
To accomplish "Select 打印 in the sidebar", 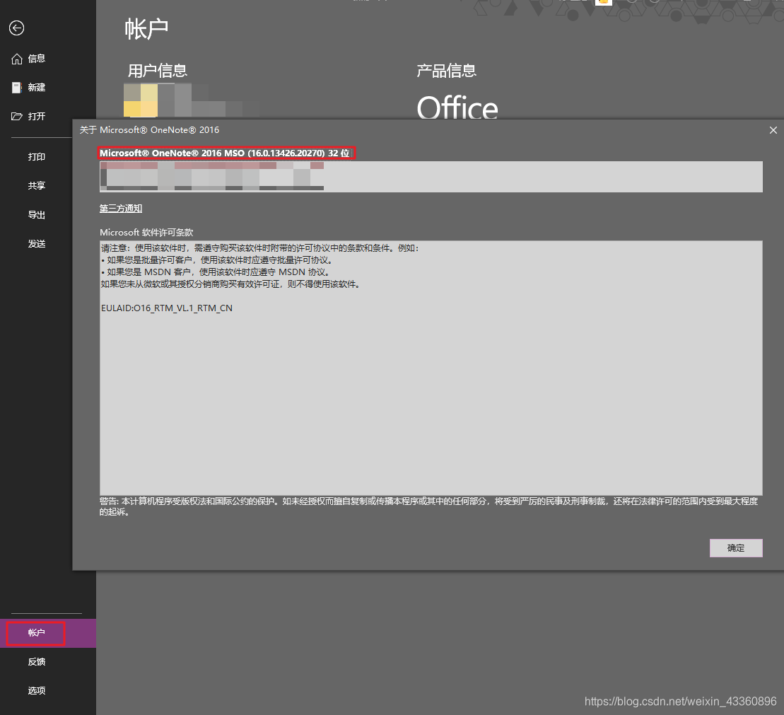I will click(x=37, y=156).
